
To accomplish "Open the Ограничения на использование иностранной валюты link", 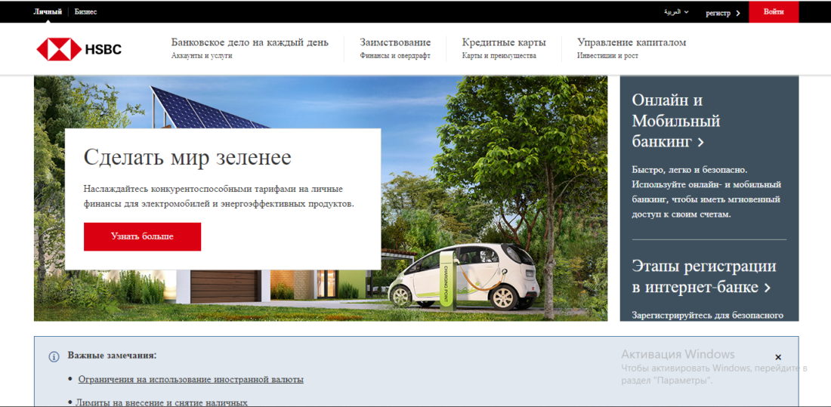I will (x=190, y=379).
